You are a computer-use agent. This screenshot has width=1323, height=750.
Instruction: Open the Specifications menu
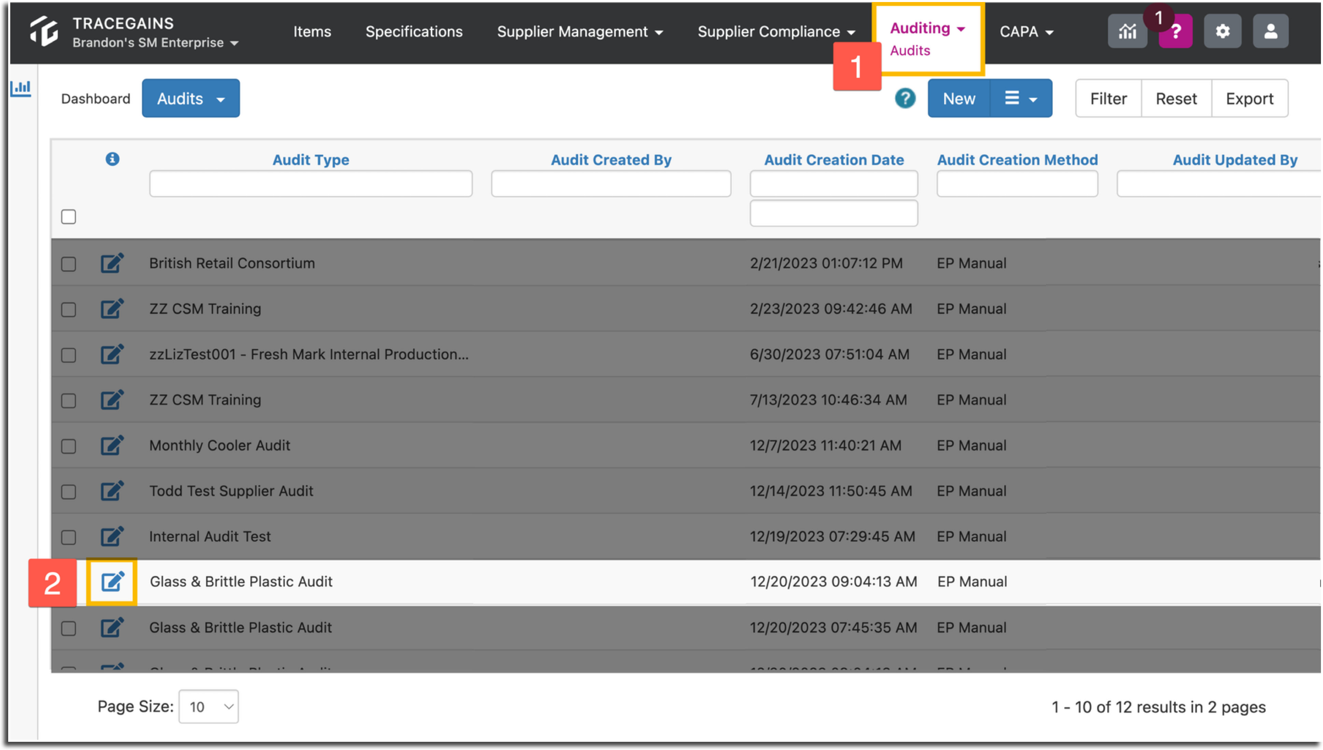[414, 31]
